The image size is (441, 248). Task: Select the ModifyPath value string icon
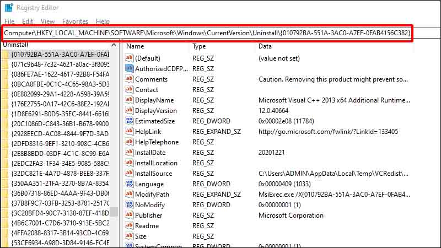tap(130, 194)
